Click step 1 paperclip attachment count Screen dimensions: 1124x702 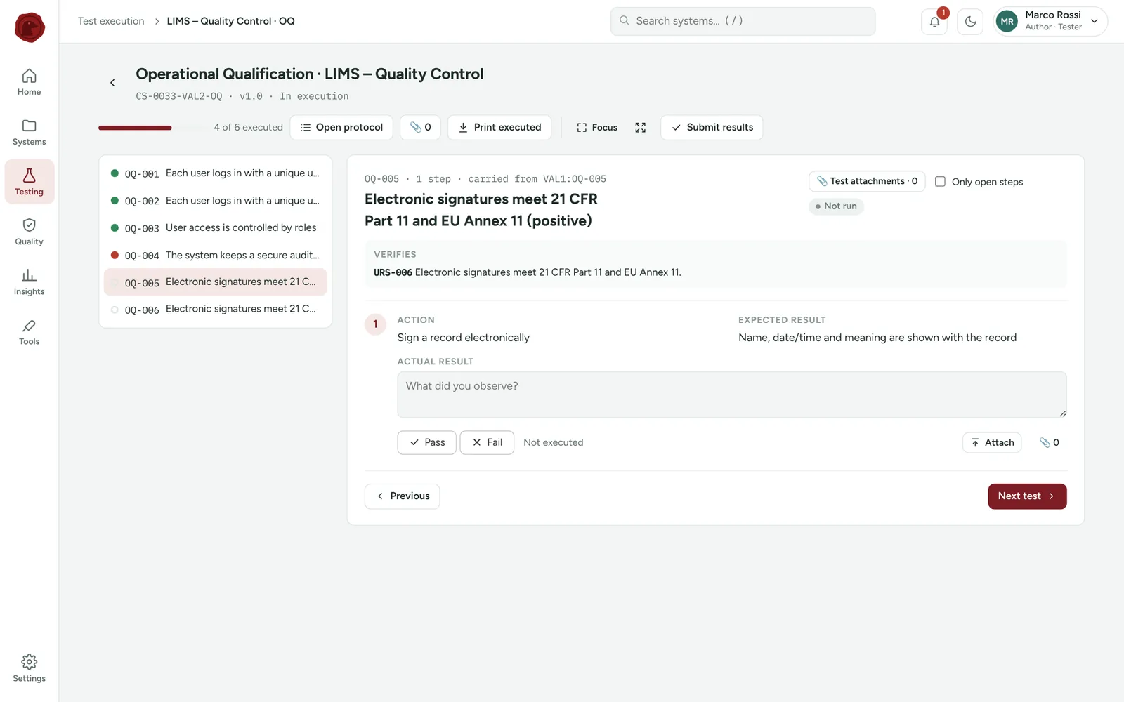1050,442
